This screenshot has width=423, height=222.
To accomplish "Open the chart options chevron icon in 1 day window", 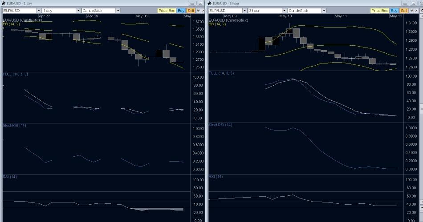I will [x=198, y=11].
